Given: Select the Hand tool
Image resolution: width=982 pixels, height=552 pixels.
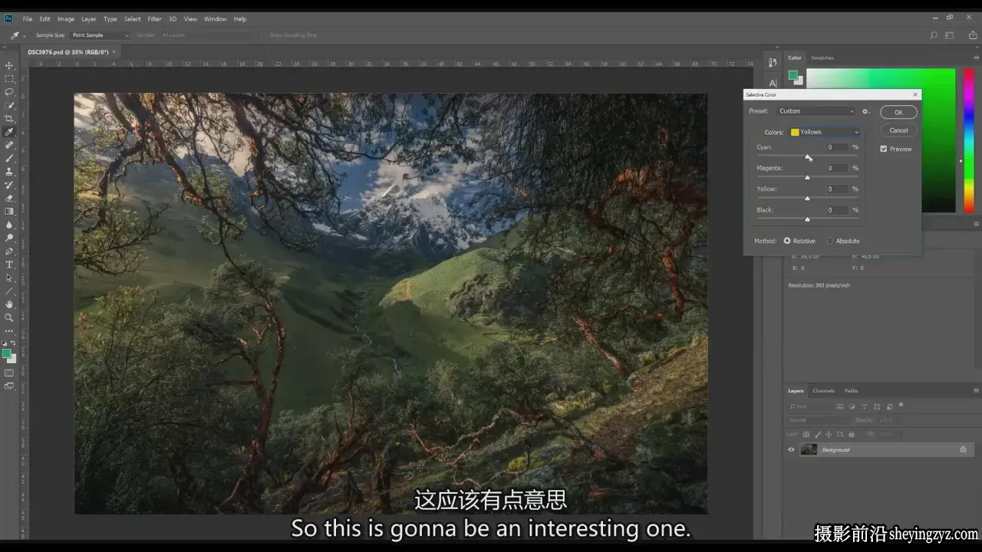Looking at the screenshot, I should pyautogui.click(x=9, y=304).
